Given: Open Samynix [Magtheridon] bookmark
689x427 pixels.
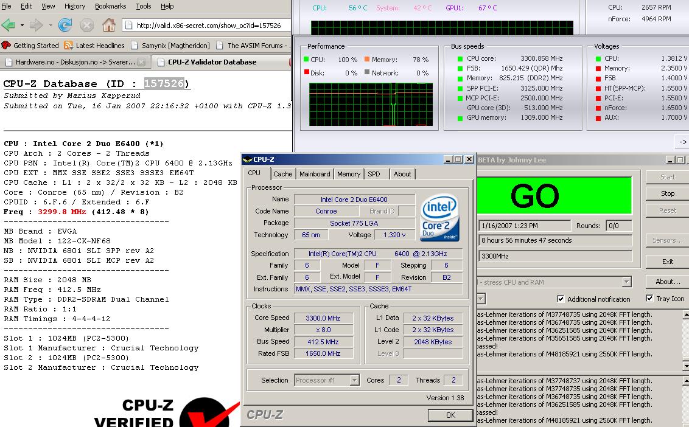Looking at the screenshot, I should 170,45.
